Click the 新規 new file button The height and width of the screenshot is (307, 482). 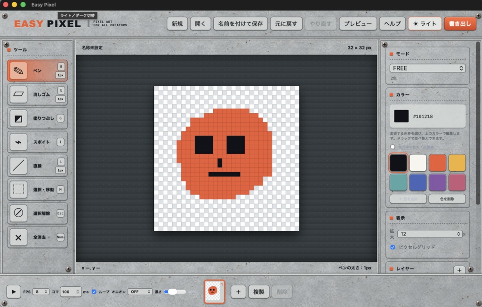pos(177,24)
